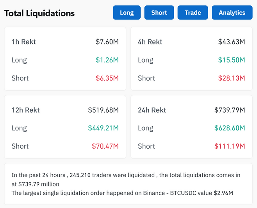This screenshot has height=208, width=257.
Task: Click the Total Liquidations heading
Action: pyautogui.click(x=39, y=13)
